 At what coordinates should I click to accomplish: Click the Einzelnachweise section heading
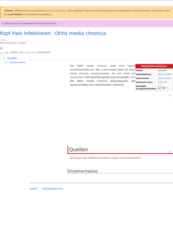click(x=82, y=171)
